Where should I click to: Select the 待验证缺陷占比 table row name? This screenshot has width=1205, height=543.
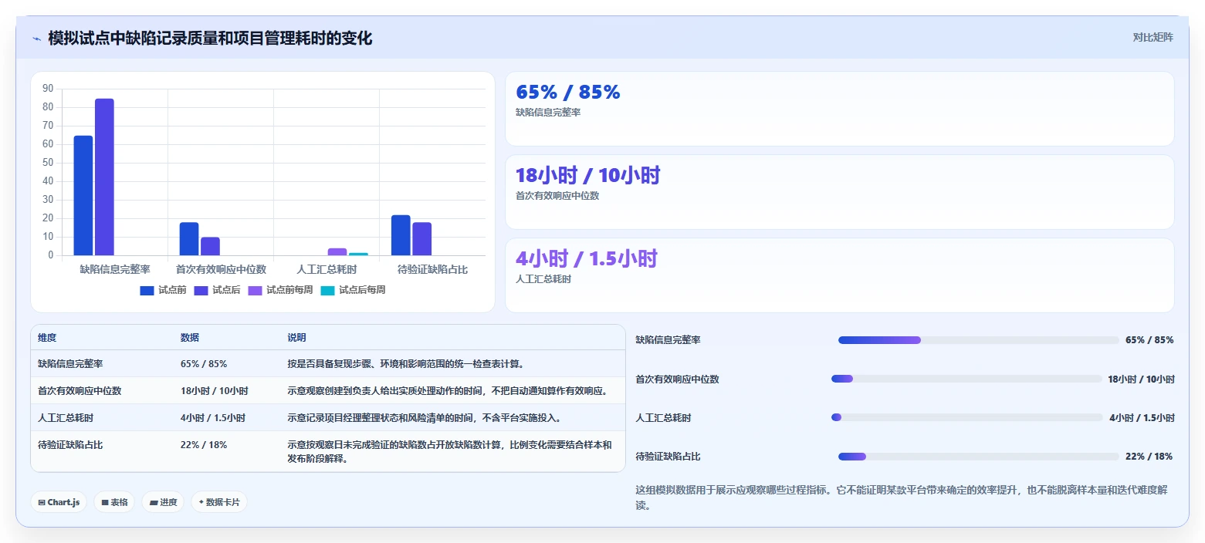70,444
